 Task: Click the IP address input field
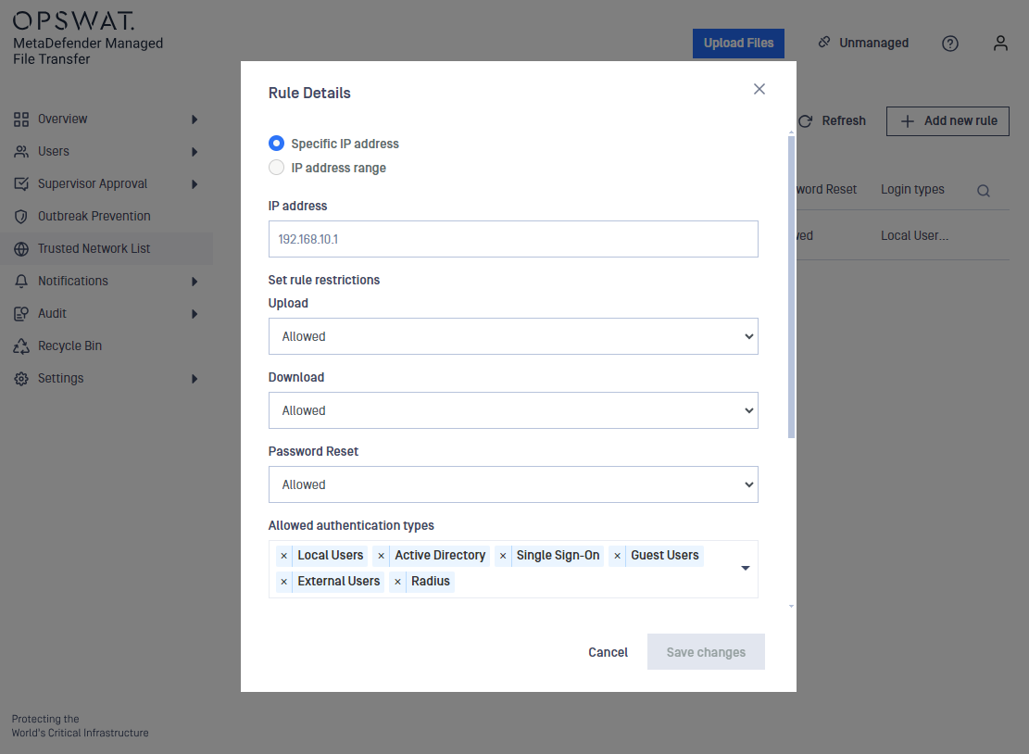(513, 239)
